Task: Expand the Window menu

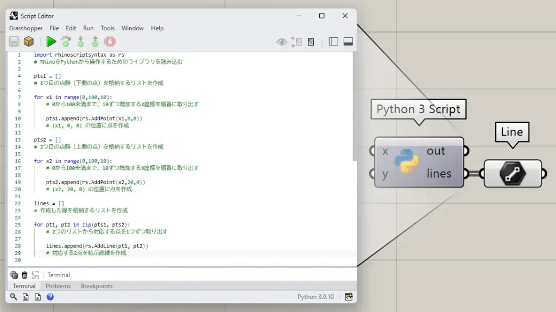Action: click(132, 28)
